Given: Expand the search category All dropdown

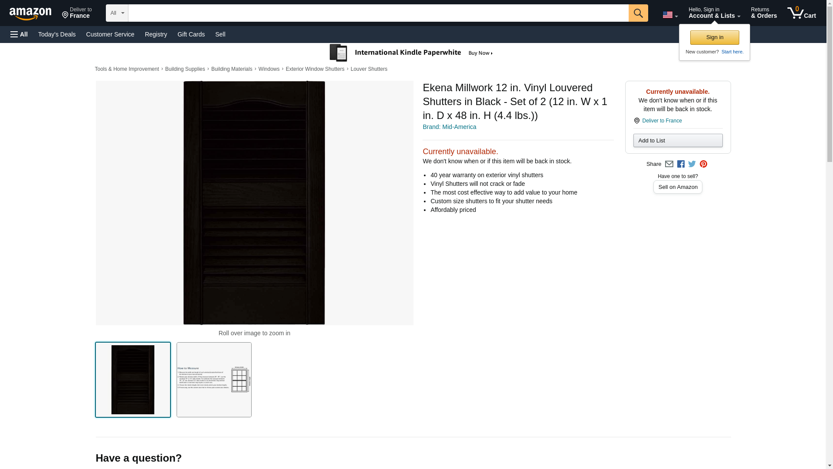Looking at the screenshot, I should click(117, 13).
